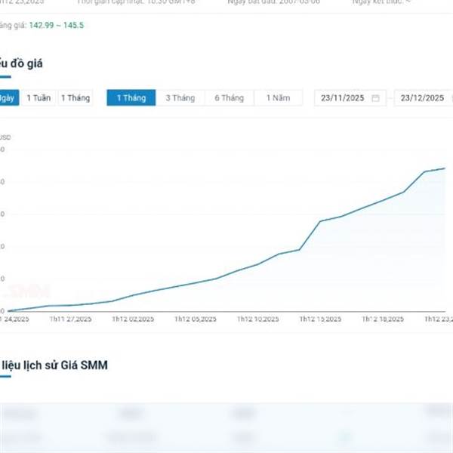
Task: Select the 1 Tháng interval button beside 1 Tuần
Action: coord(75,98)
